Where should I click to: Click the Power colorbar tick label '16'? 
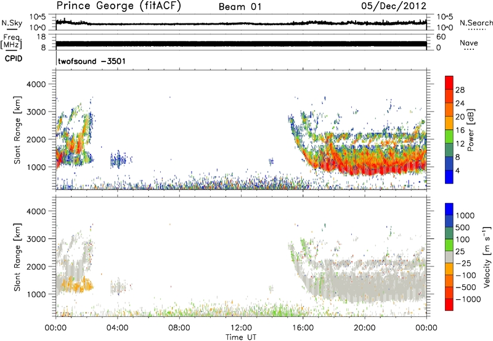click(x=460, y=130)
